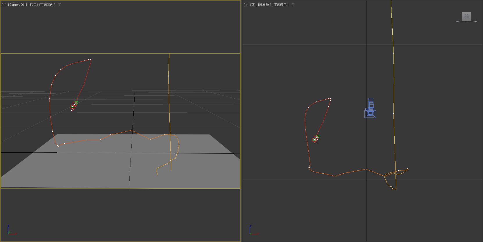Click the filter icon in Camera001 viewport
Screen dimensions: 483x242
(60, 5)
